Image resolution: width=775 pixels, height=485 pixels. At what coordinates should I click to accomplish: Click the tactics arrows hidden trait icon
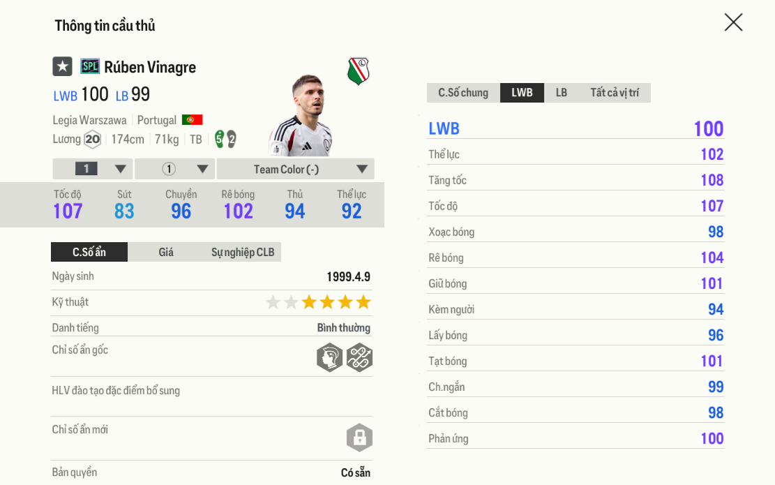coord(359,357)
